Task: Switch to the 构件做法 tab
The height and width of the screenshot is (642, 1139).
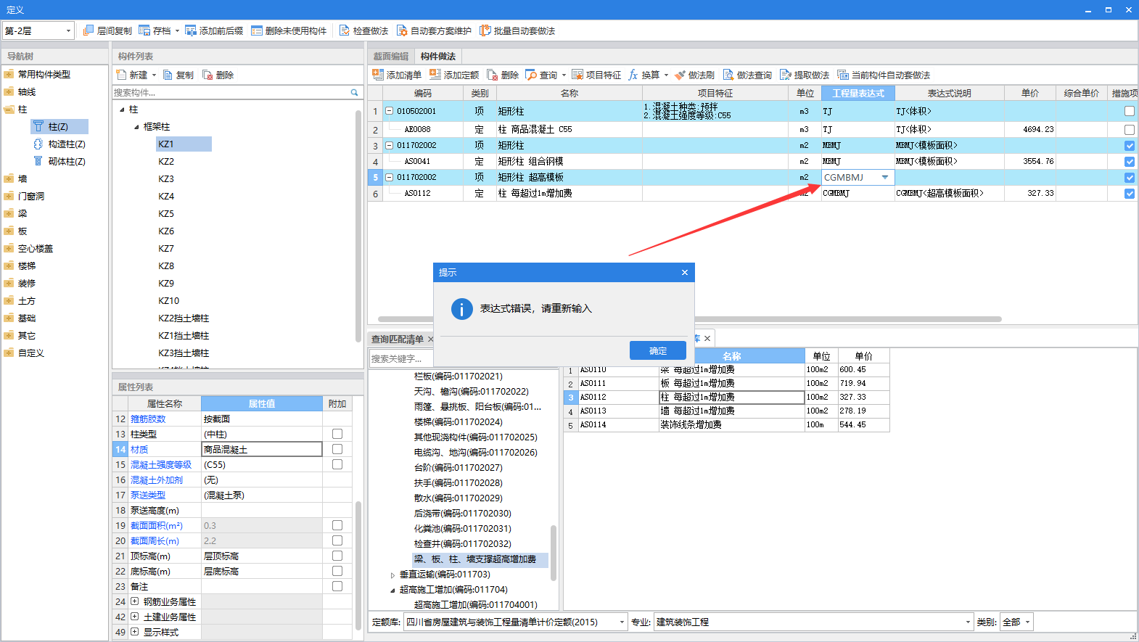Action: coord(438,57)
